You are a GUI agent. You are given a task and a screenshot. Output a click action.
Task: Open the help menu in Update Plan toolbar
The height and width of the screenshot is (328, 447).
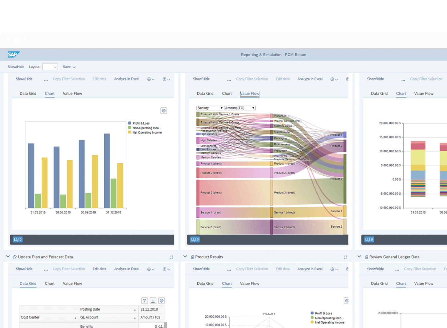[166, 269]
